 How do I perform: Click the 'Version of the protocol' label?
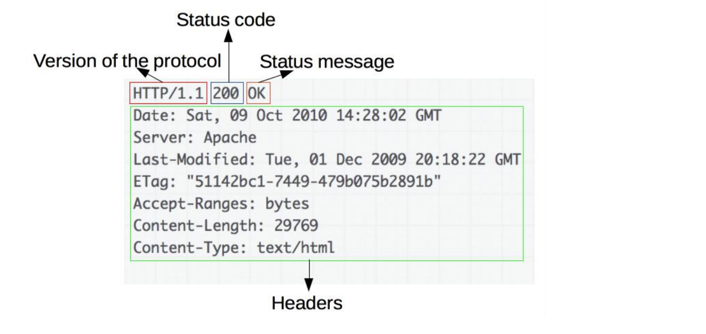[x=127, y=61]
